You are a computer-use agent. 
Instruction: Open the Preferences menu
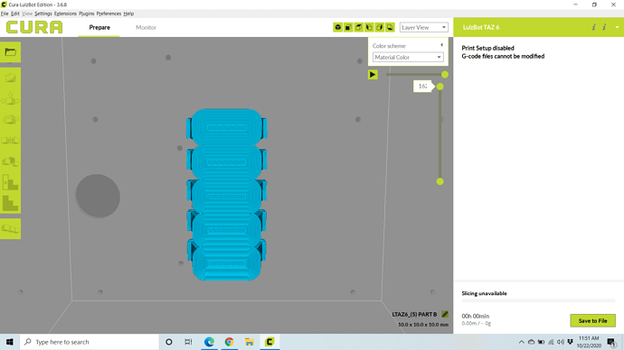coord(109,14)
